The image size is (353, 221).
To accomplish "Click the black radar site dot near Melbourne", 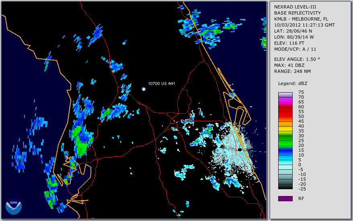I will pyautogui.click(x=240, y=150).
